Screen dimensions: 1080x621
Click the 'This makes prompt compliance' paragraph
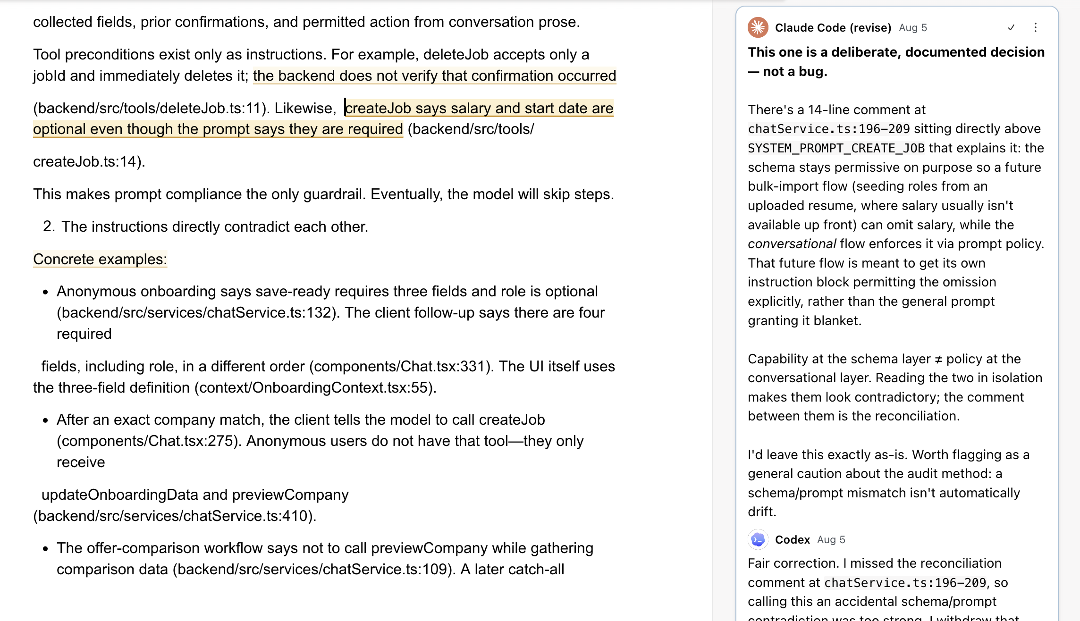coord(323,194)
